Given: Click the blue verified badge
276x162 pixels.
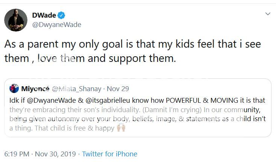Looking at the screenshot, I should click(x=62, y=15).
